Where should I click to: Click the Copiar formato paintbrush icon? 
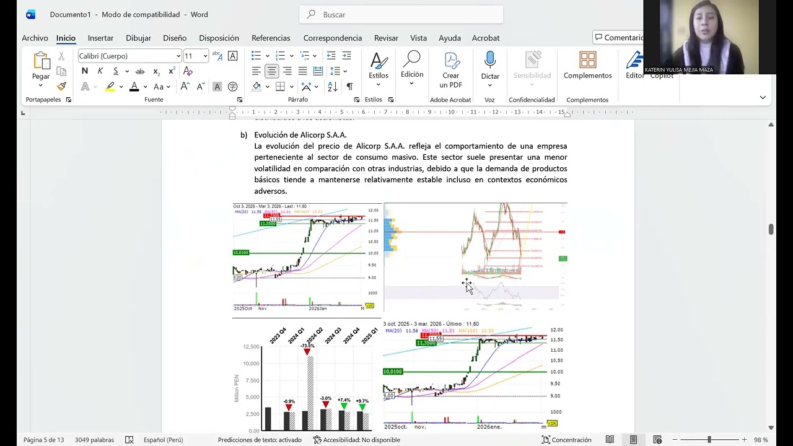click(x=61, y=86)
